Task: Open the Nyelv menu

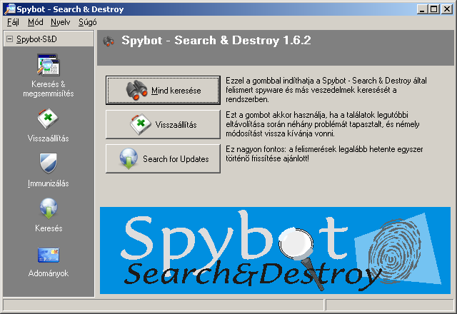Action: pos(60,22)
